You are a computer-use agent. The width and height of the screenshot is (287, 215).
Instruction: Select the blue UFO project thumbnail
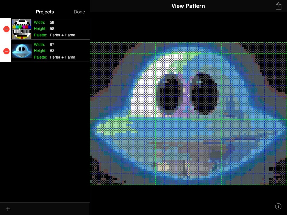22,51
